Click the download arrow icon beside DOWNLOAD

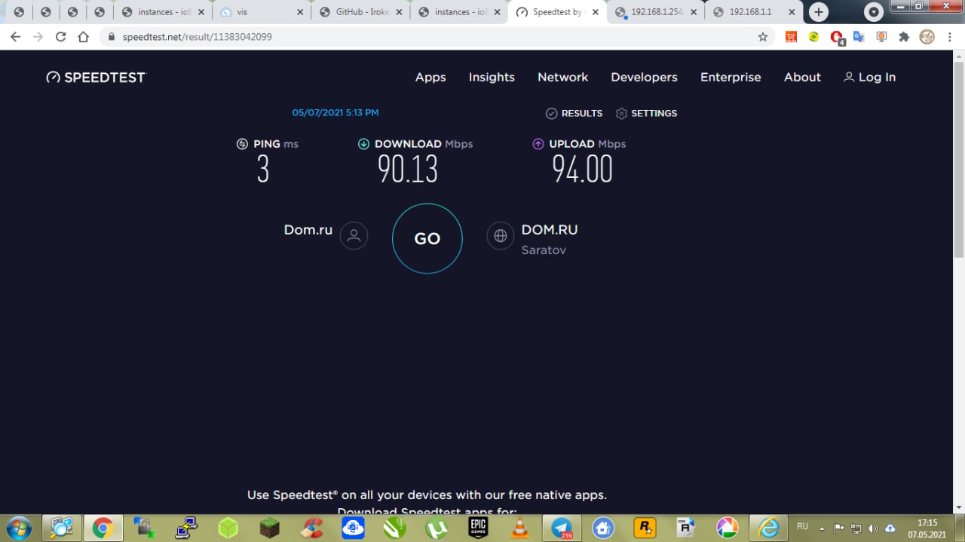(363, 144)
